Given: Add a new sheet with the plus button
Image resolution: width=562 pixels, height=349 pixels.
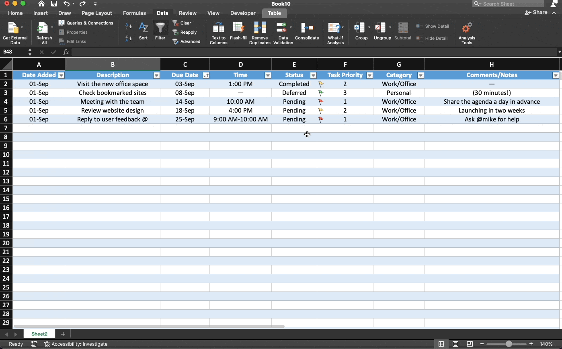Looking at the screenshot, I should point(63,334).
